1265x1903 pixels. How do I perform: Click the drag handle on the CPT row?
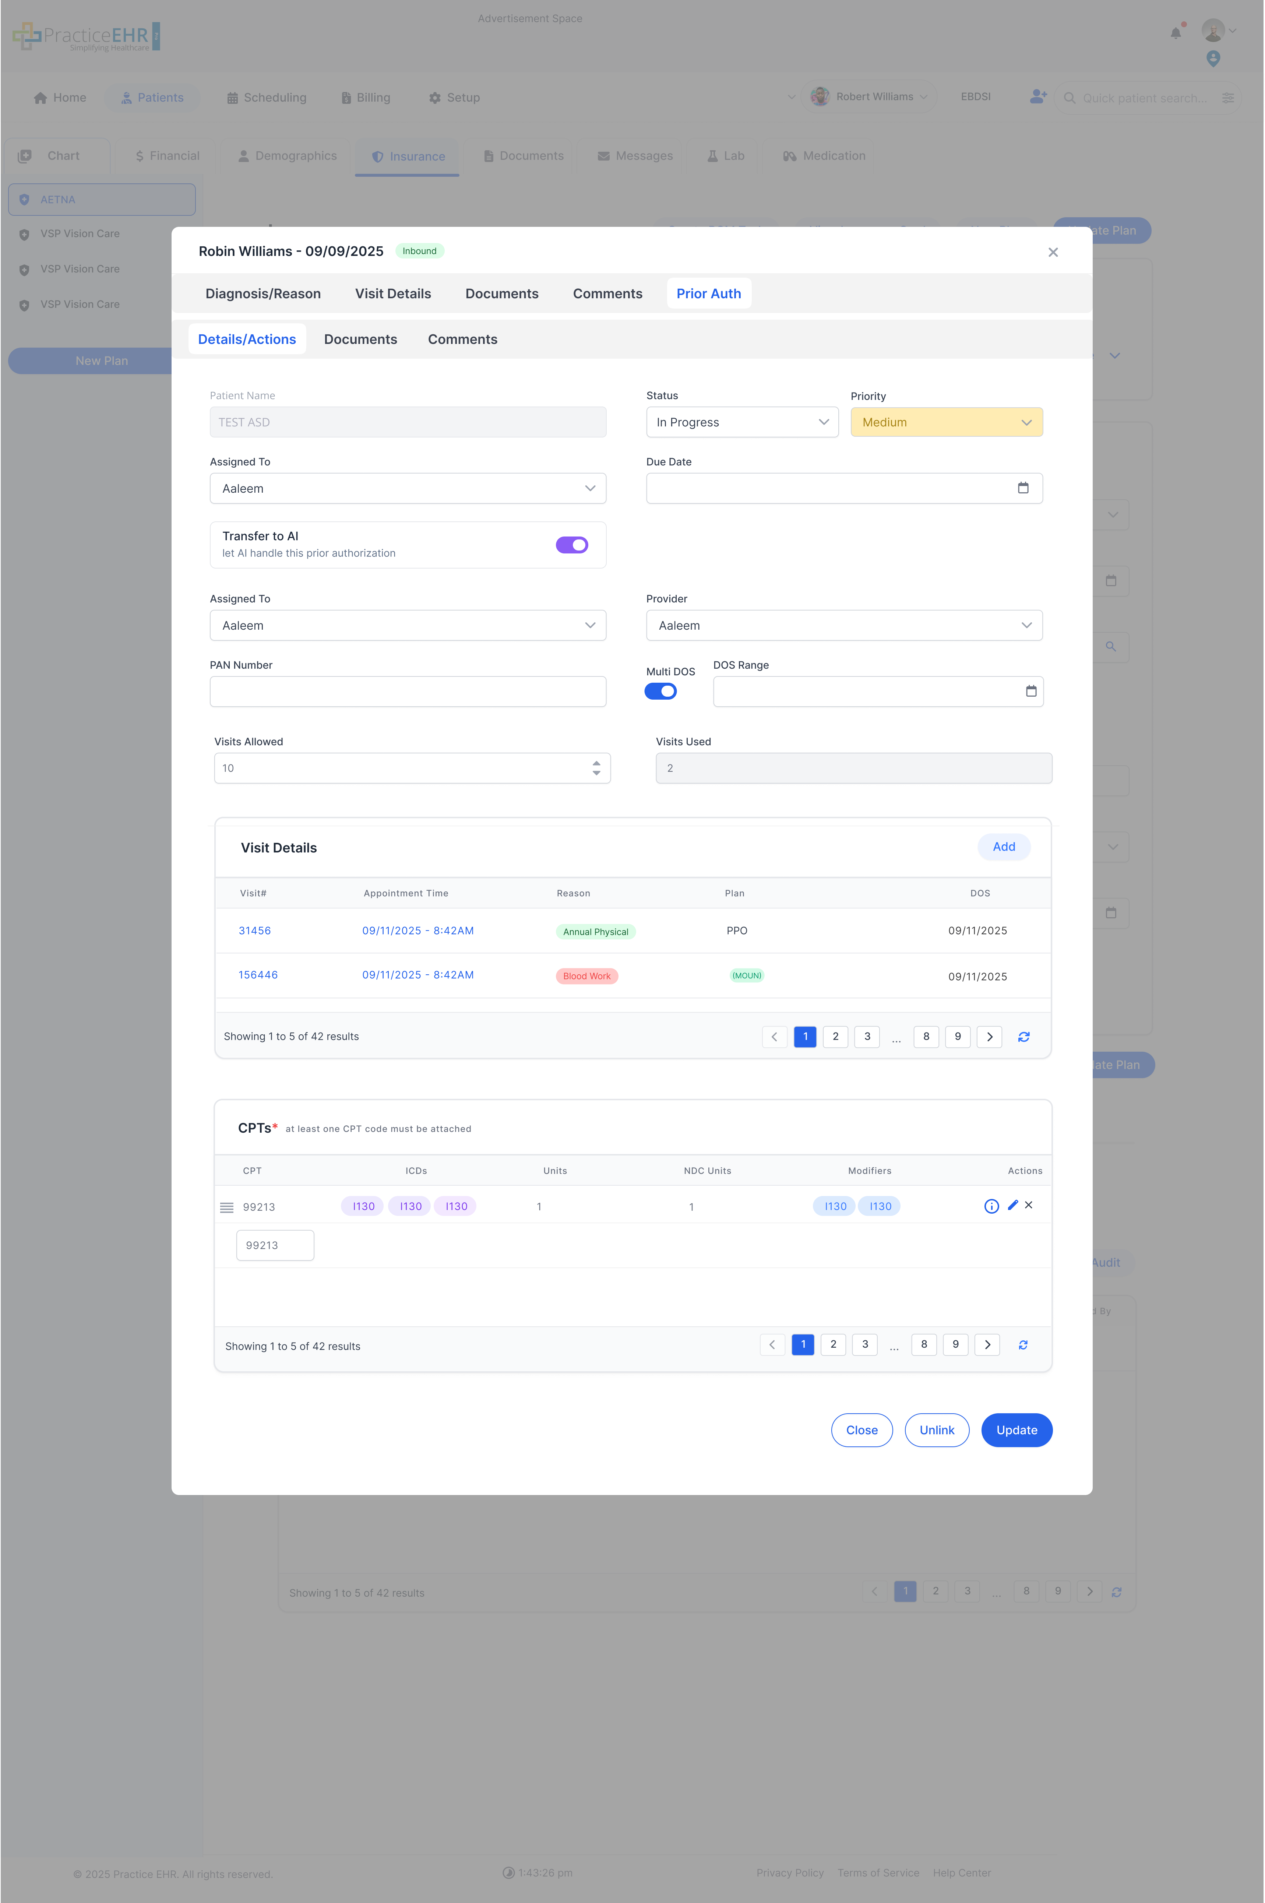click(x=226, y=1207)
